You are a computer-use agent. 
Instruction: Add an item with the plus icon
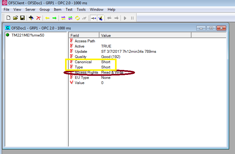[31, 18]
